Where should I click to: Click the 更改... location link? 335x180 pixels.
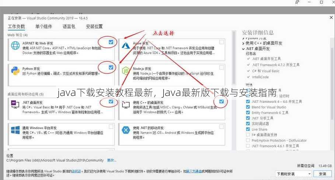(112, 160)
